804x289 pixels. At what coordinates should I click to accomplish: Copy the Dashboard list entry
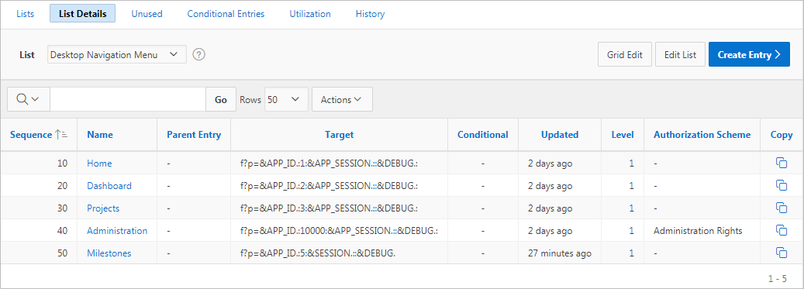pos(781,185)
